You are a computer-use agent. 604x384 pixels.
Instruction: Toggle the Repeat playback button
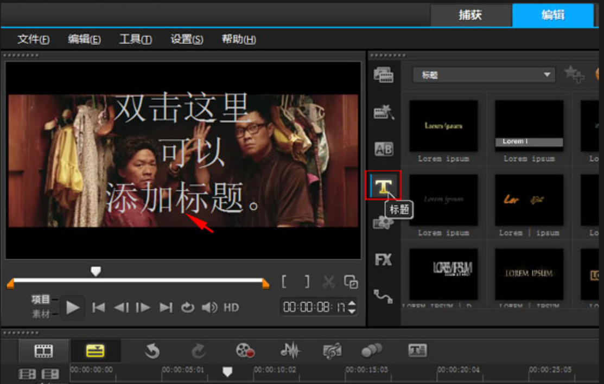point(188,308)
